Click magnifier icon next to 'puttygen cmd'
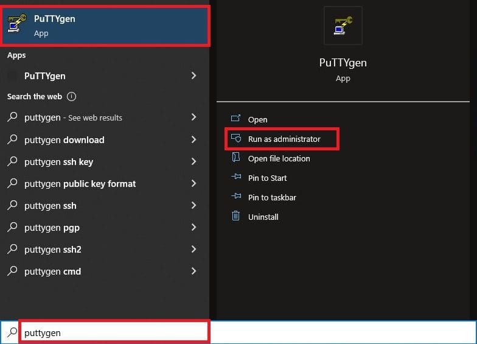 click(12, 270)
